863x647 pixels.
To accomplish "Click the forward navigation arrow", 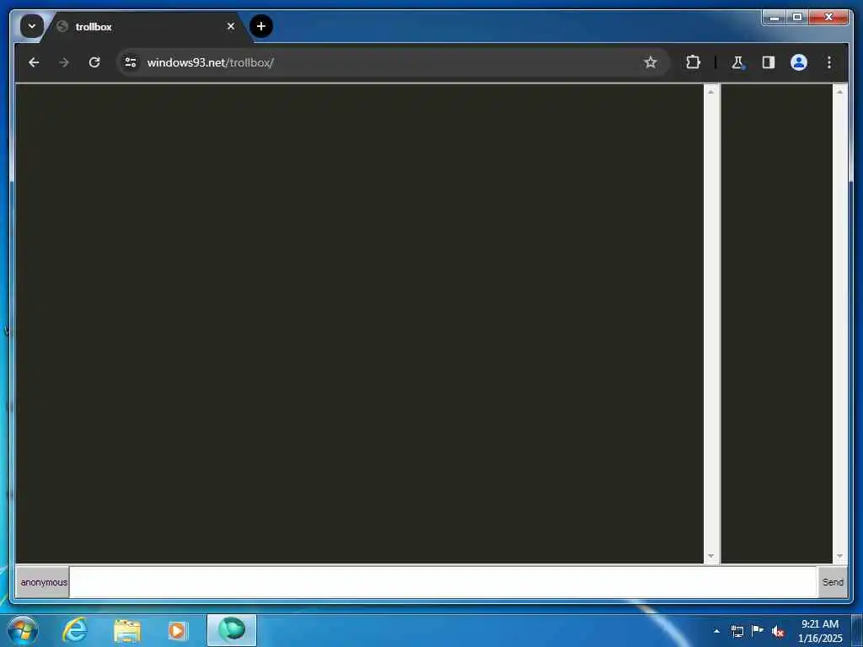I will click(x=64, y=62).
